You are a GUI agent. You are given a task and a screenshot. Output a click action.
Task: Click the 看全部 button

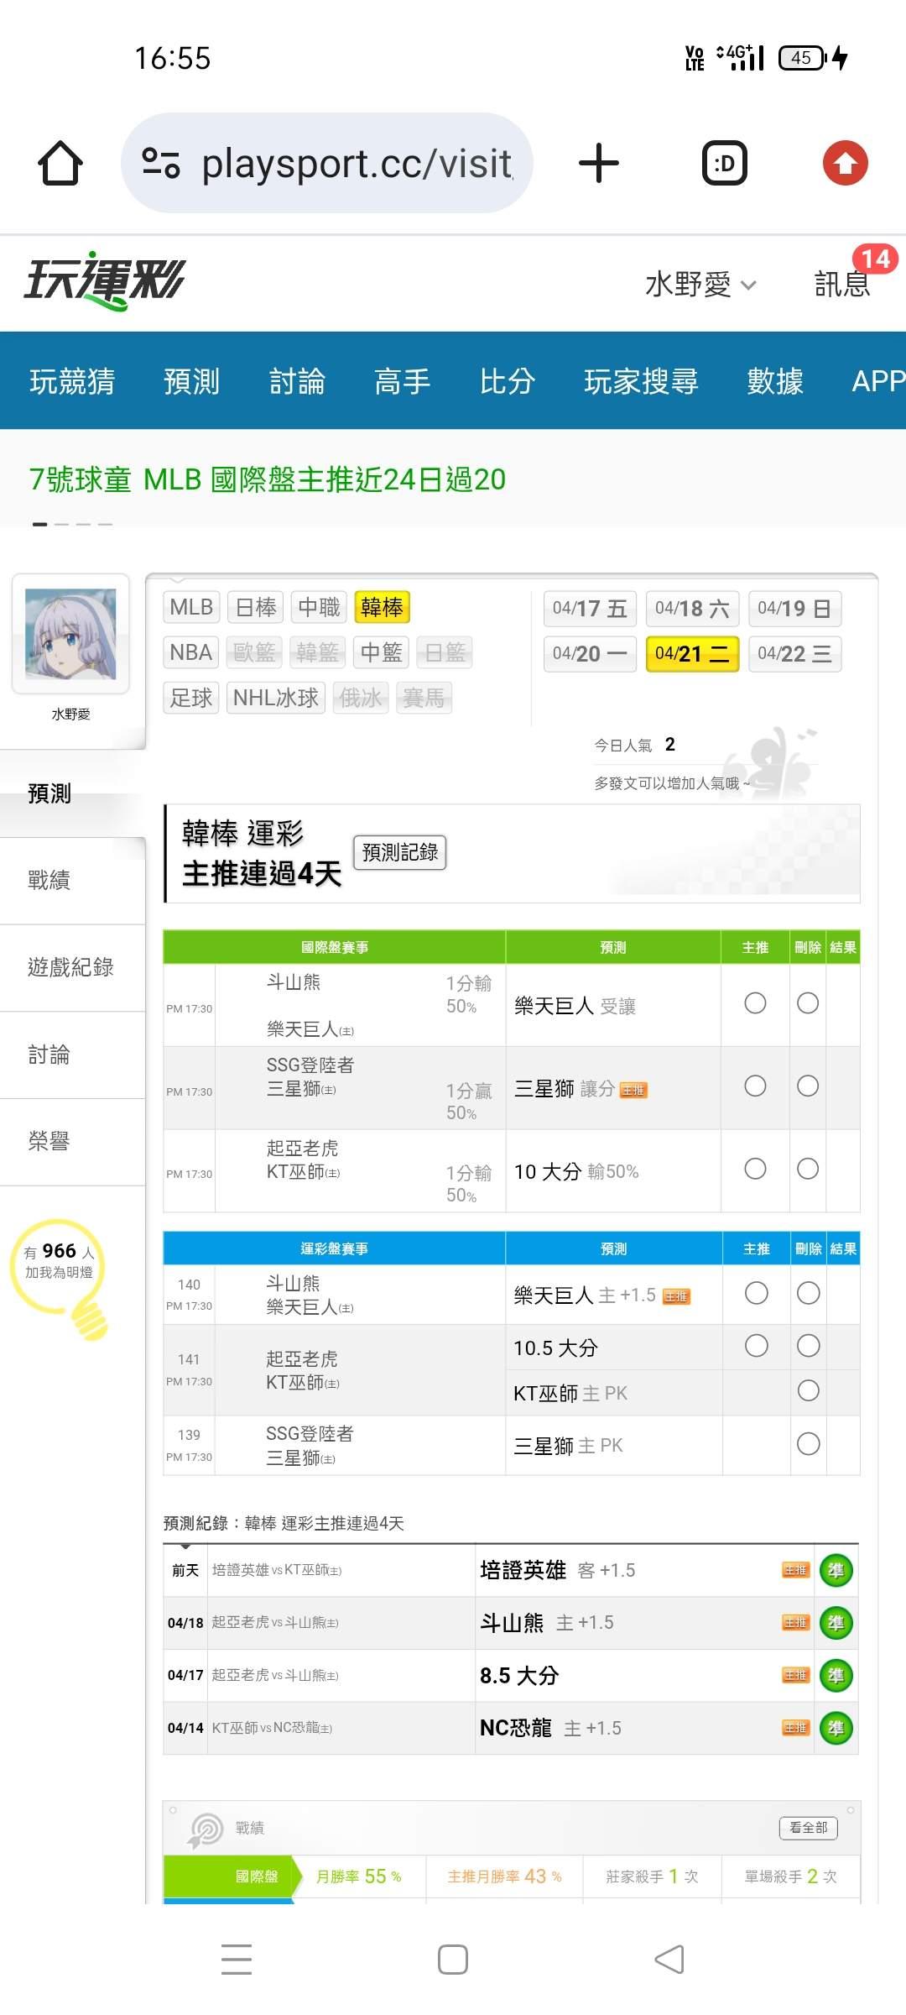pos(809,1828)
